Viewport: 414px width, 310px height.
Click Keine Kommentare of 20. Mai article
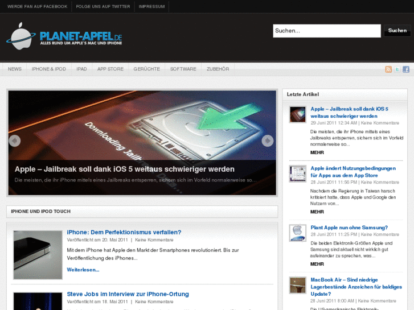click(x=154, y=240)
